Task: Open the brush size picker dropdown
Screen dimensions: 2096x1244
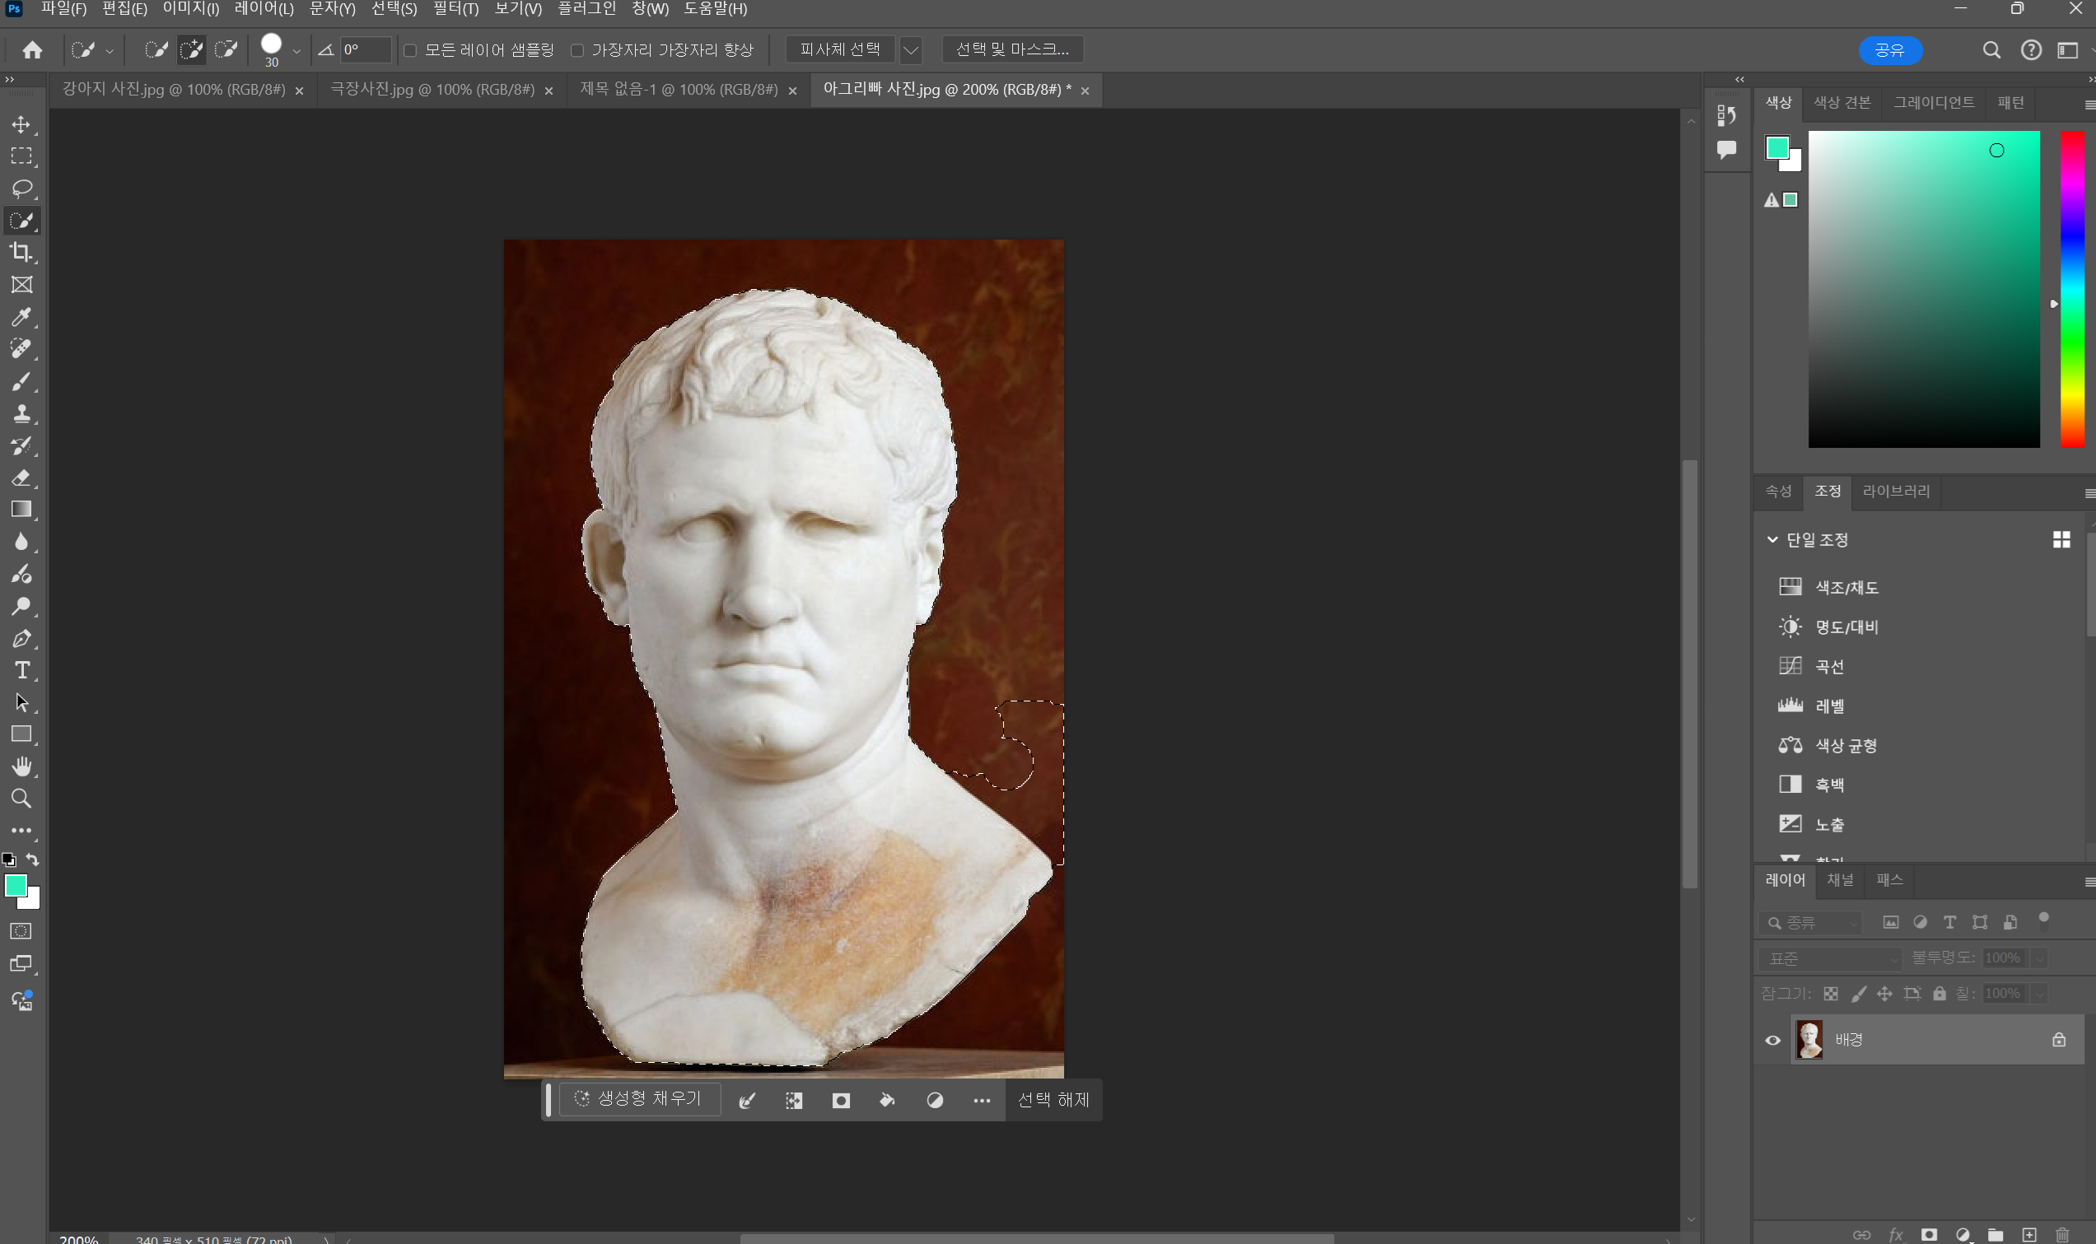Action: 296,51
